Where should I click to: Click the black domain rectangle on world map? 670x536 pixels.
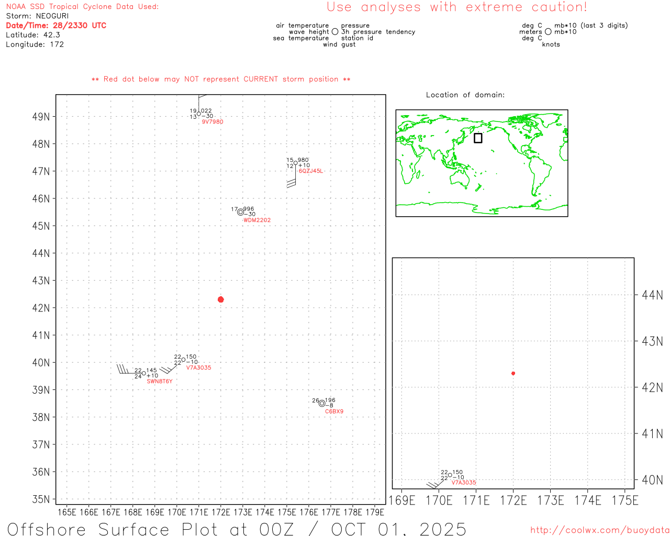click(x=478, y=138)
